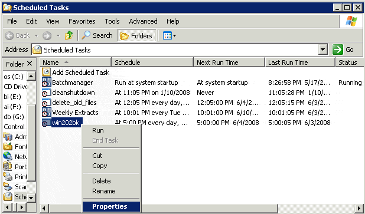Click the highlighted win202bk name
365x214 pixels.
67,123
